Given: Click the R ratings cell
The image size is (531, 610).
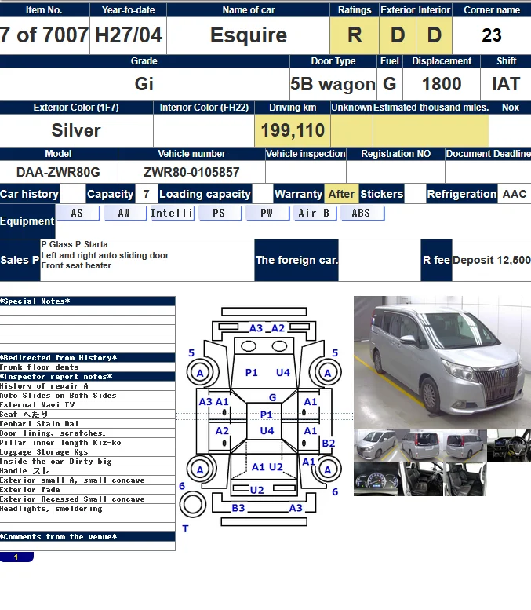Looking at the screenshot, I should point(355,35).
